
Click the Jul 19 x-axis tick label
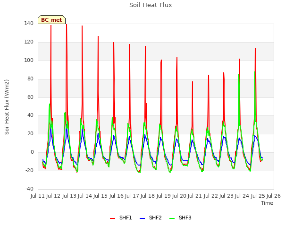pyautogui.click(x=164, y=196)
